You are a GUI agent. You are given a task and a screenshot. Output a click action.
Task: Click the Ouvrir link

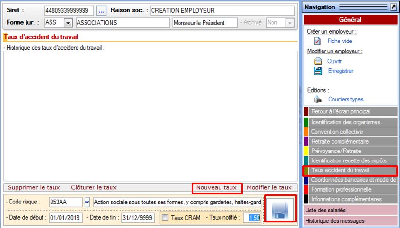click(x=334, y=61)
